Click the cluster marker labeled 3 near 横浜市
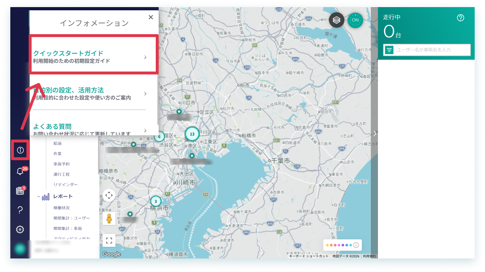 pos(156,201)
